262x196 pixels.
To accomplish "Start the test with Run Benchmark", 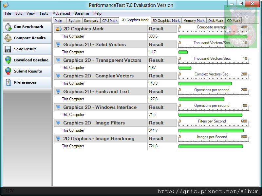I will (27, 27).
